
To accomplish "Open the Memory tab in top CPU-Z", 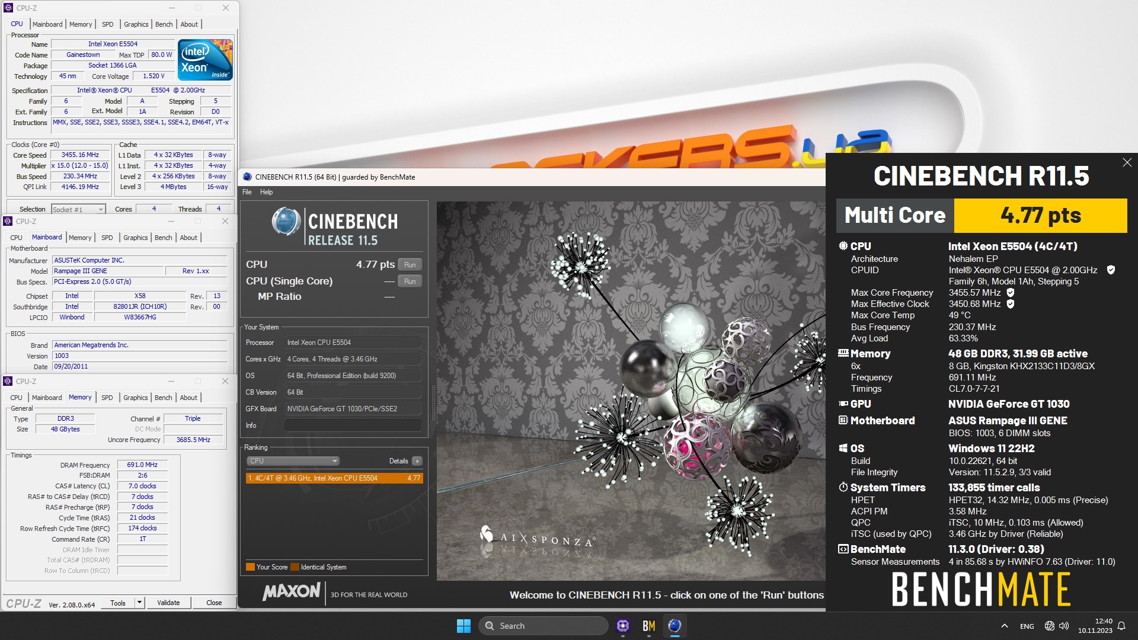I will 81,24.
